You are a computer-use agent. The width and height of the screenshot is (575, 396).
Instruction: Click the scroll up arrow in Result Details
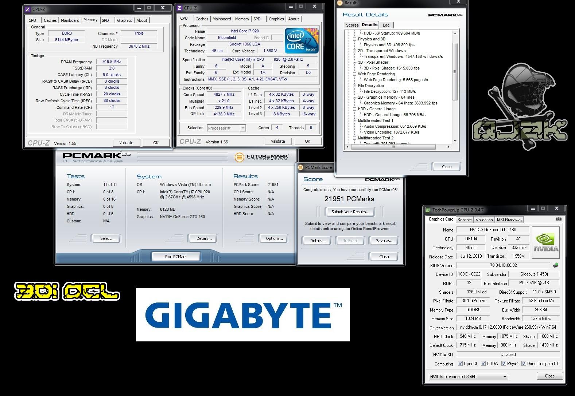point(455,33)
